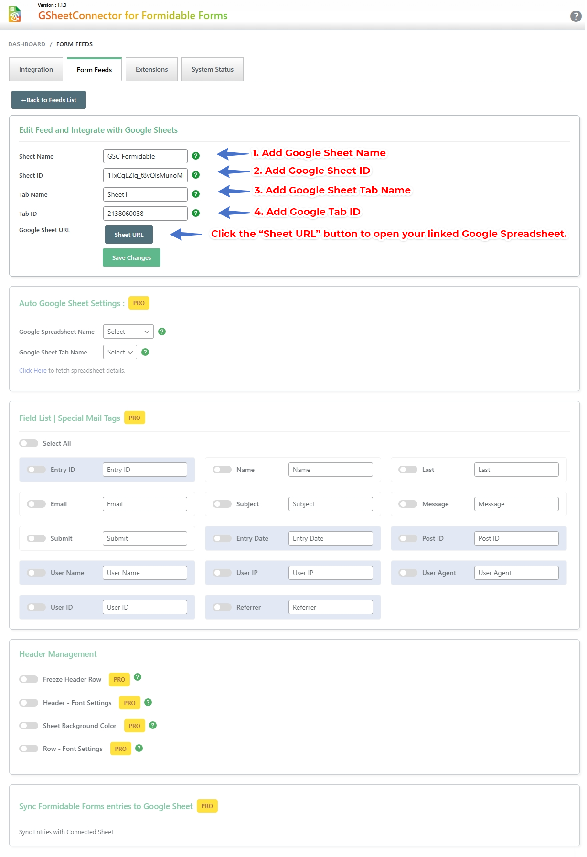This screenshot has height=857, width=587.
Task: Click help icon for Freeze Header Row
Action: (x=138, y=677)
